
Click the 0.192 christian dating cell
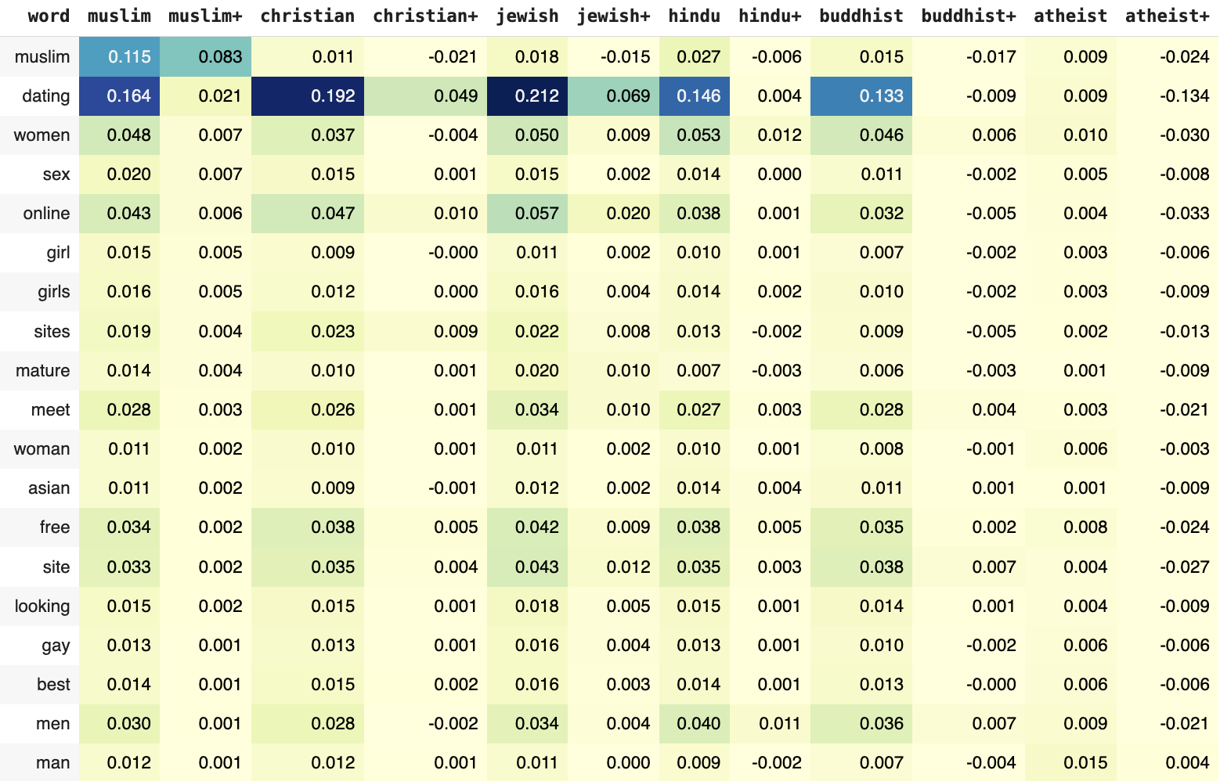pos(308,96)
